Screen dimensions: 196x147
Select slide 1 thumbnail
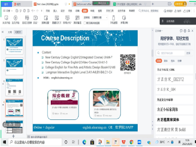pyautogui.click(x=15, y=46)
